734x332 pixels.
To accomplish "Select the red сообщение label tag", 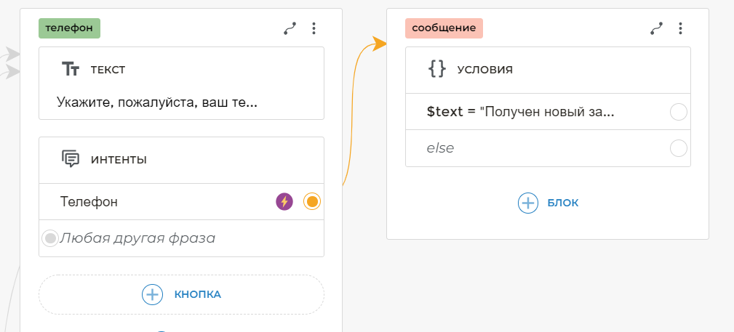I will (x=444, y=28).
